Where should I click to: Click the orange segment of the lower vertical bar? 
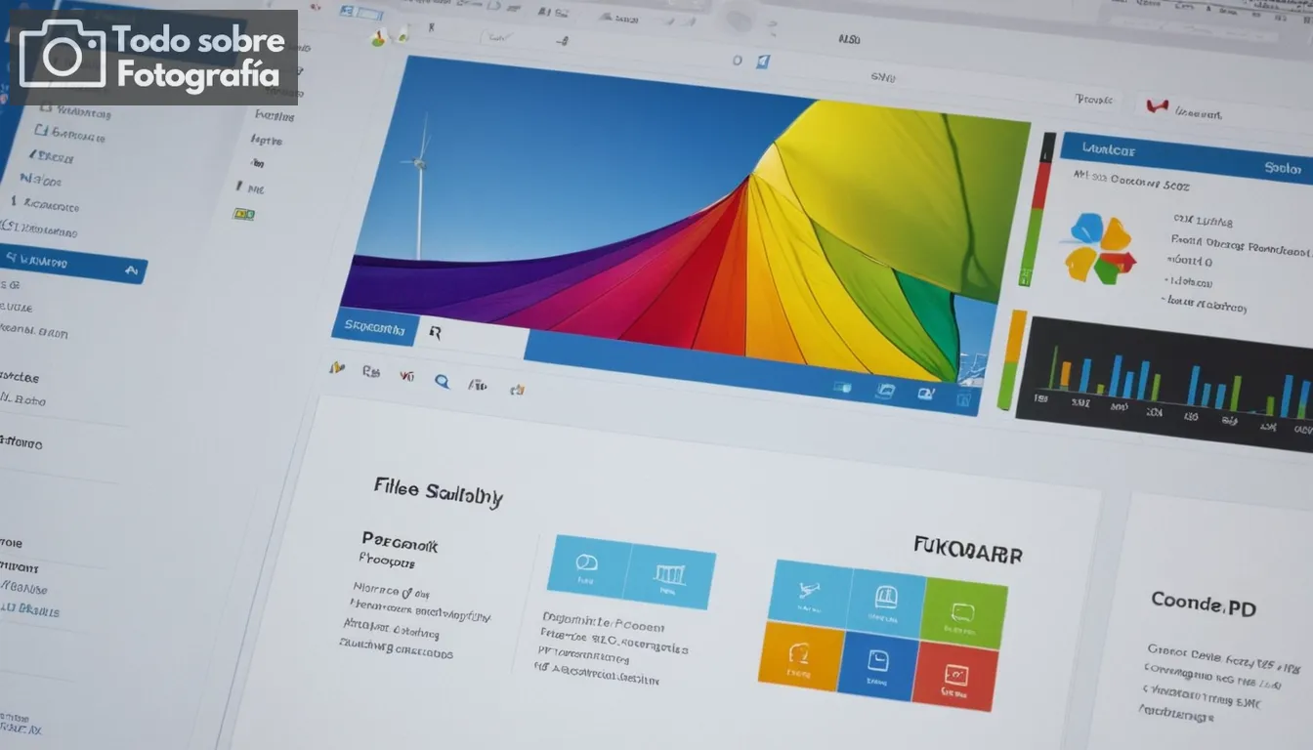[1015, 337]
